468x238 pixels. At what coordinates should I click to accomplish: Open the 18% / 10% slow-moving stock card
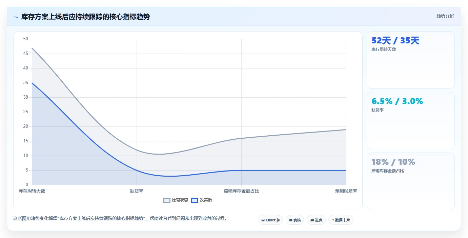(411, 181)
